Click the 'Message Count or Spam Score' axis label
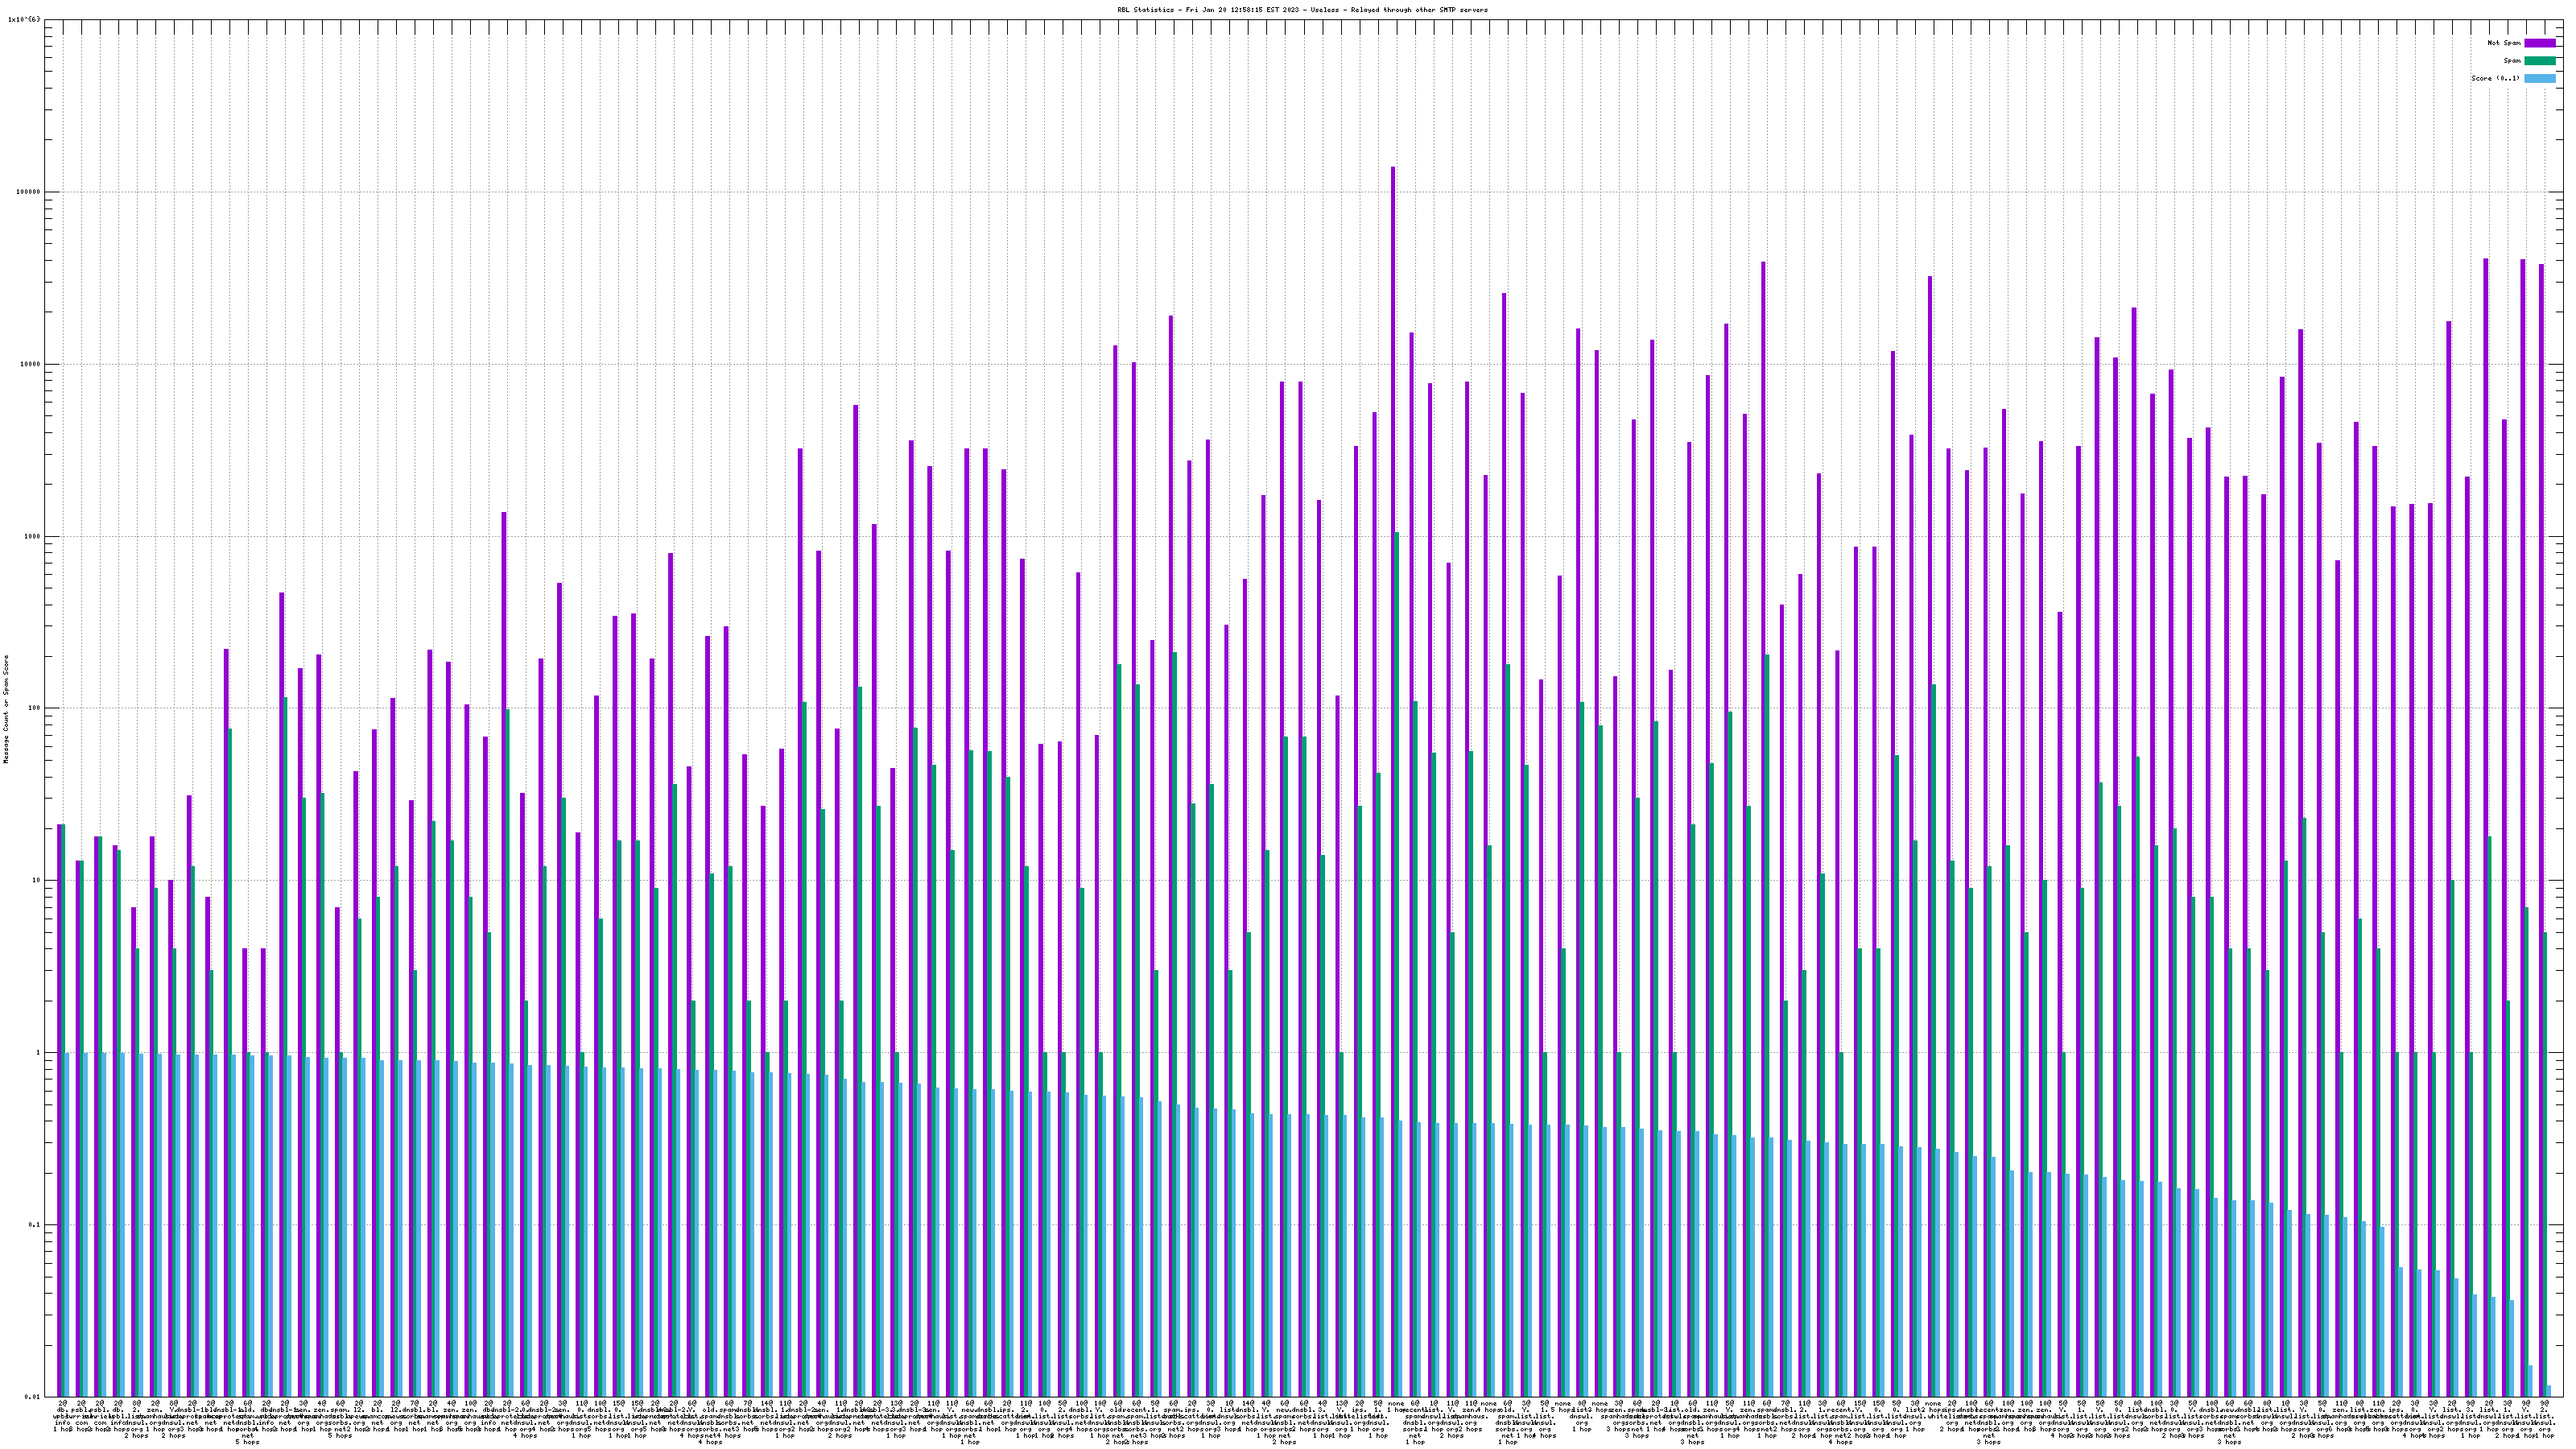 pyautogui.click(x=6, y=709)
